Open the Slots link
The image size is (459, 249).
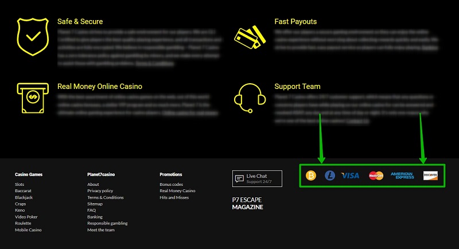coord(20,184)
